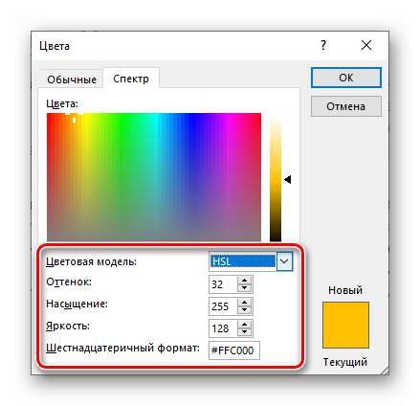Increase Оттенок value with up arrow
Screen dimensions: 420x406
[x=245, y=281]
